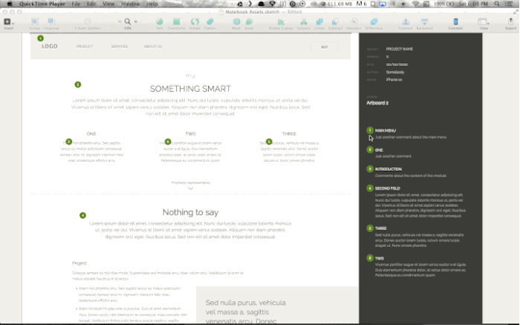Click the Export toolbar icon

(x=511, y=22)
